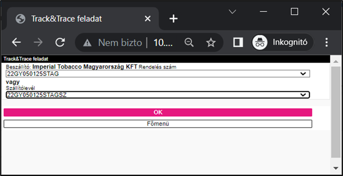The width and height of the screenshot is (343, 176).
Task: Reload the Track&Trace page
Action: point(60,42)
